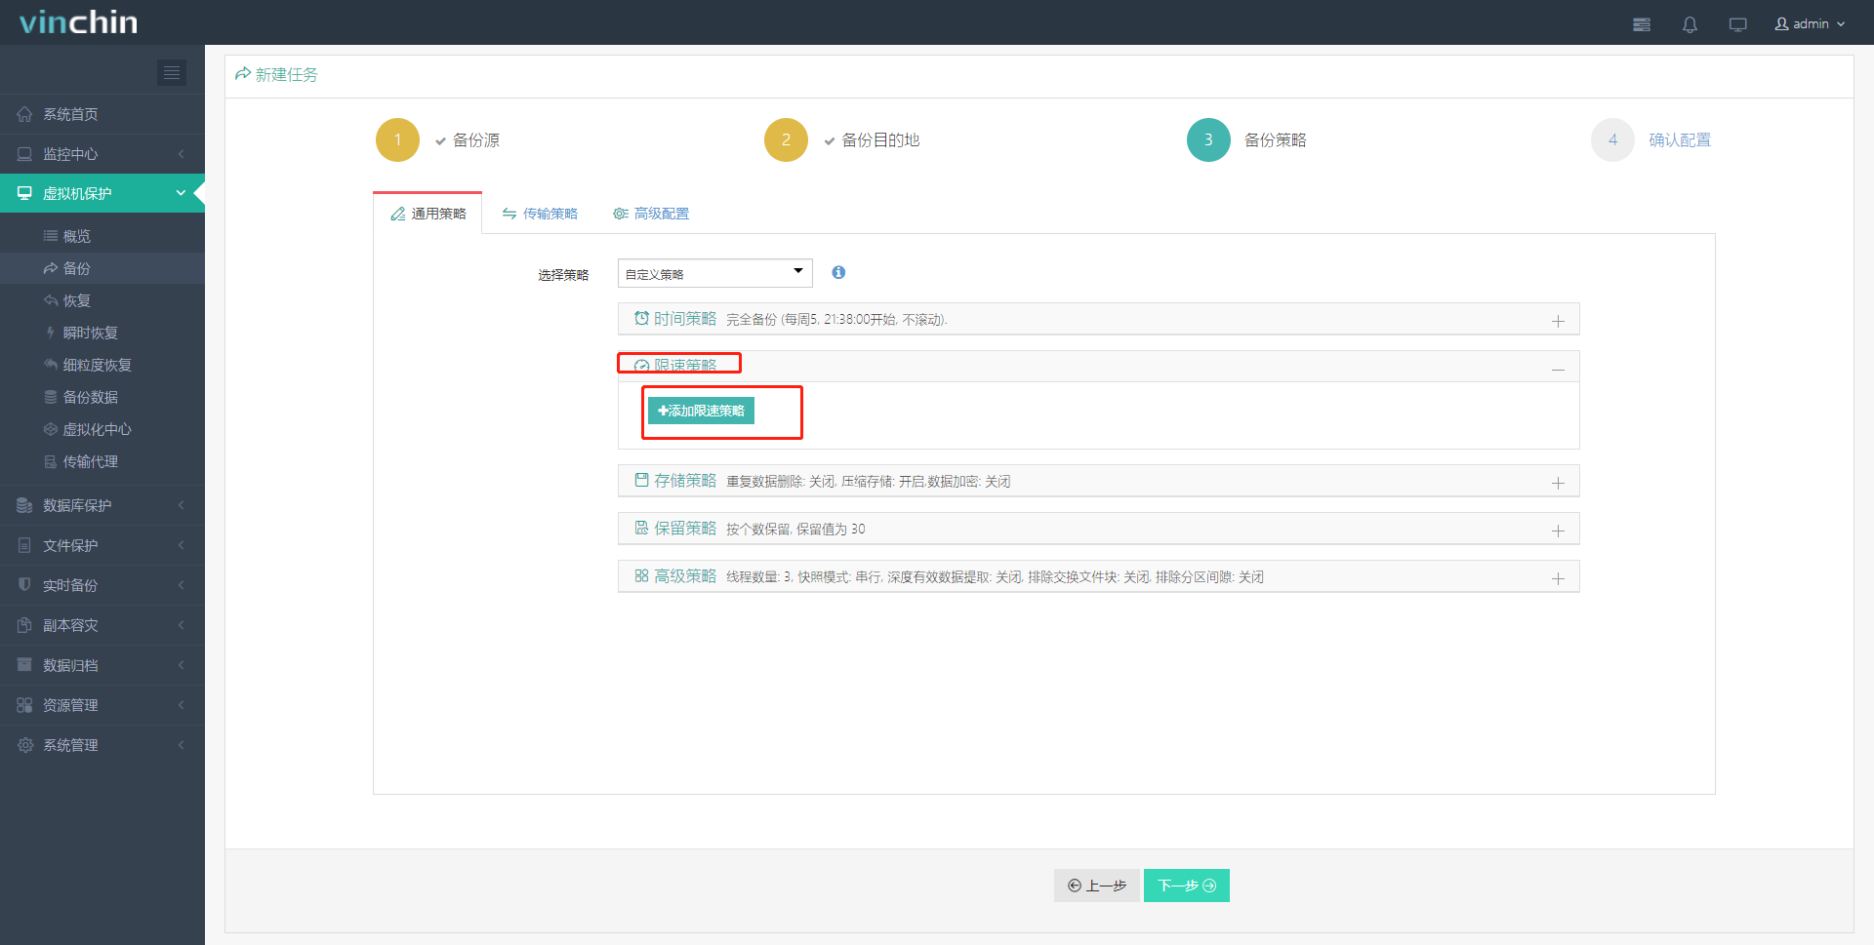Screen dimensions: 1874x945
Task: Click step 1 备份源 circle
Action: tap(397, 139)
